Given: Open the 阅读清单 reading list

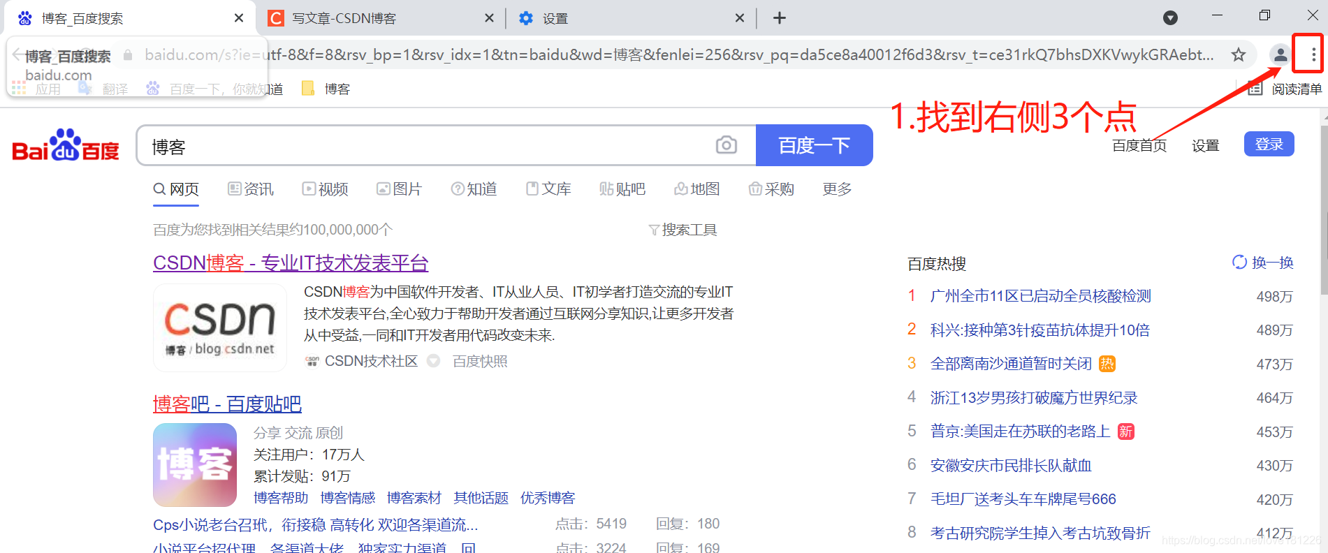Looking at the screenshot, I should [1285, 89].
